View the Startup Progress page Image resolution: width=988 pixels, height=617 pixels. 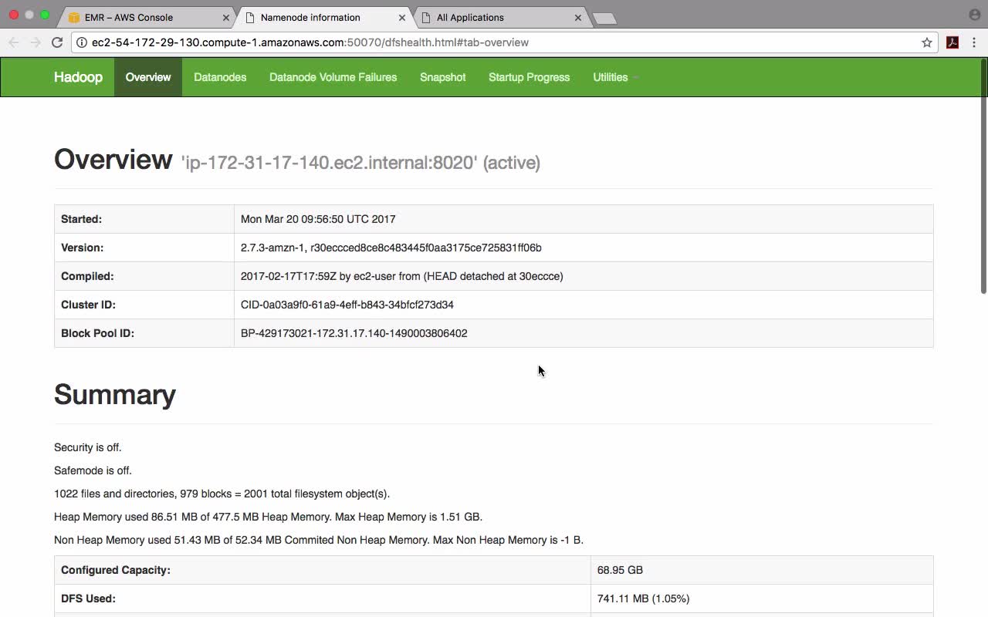pos(530,77)
